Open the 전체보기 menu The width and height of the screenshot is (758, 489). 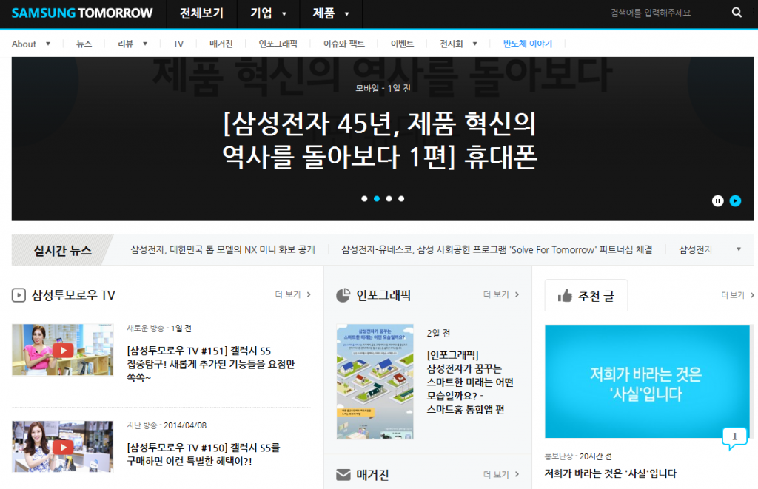click(x=201, y=13)
